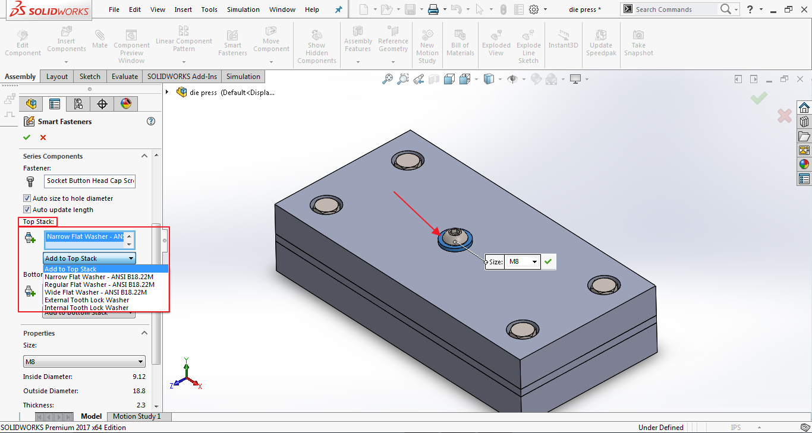
Task: Open the DisplayManager tab icon
Action: coord(126,104)
